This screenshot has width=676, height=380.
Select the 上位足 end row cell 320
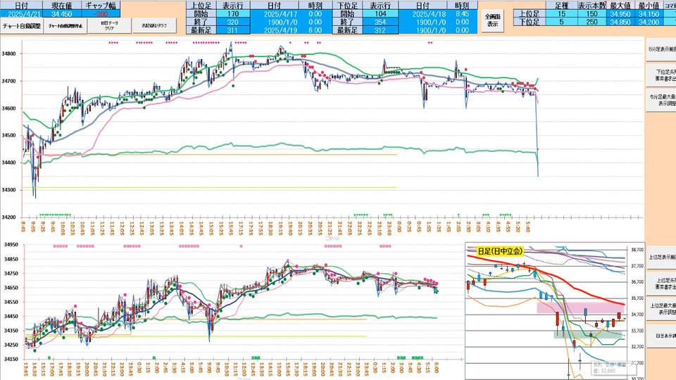coord(233,22)
